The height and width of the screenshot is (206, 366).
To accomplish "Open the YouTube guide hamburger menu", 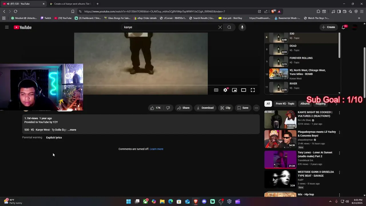I will (7, 27).
